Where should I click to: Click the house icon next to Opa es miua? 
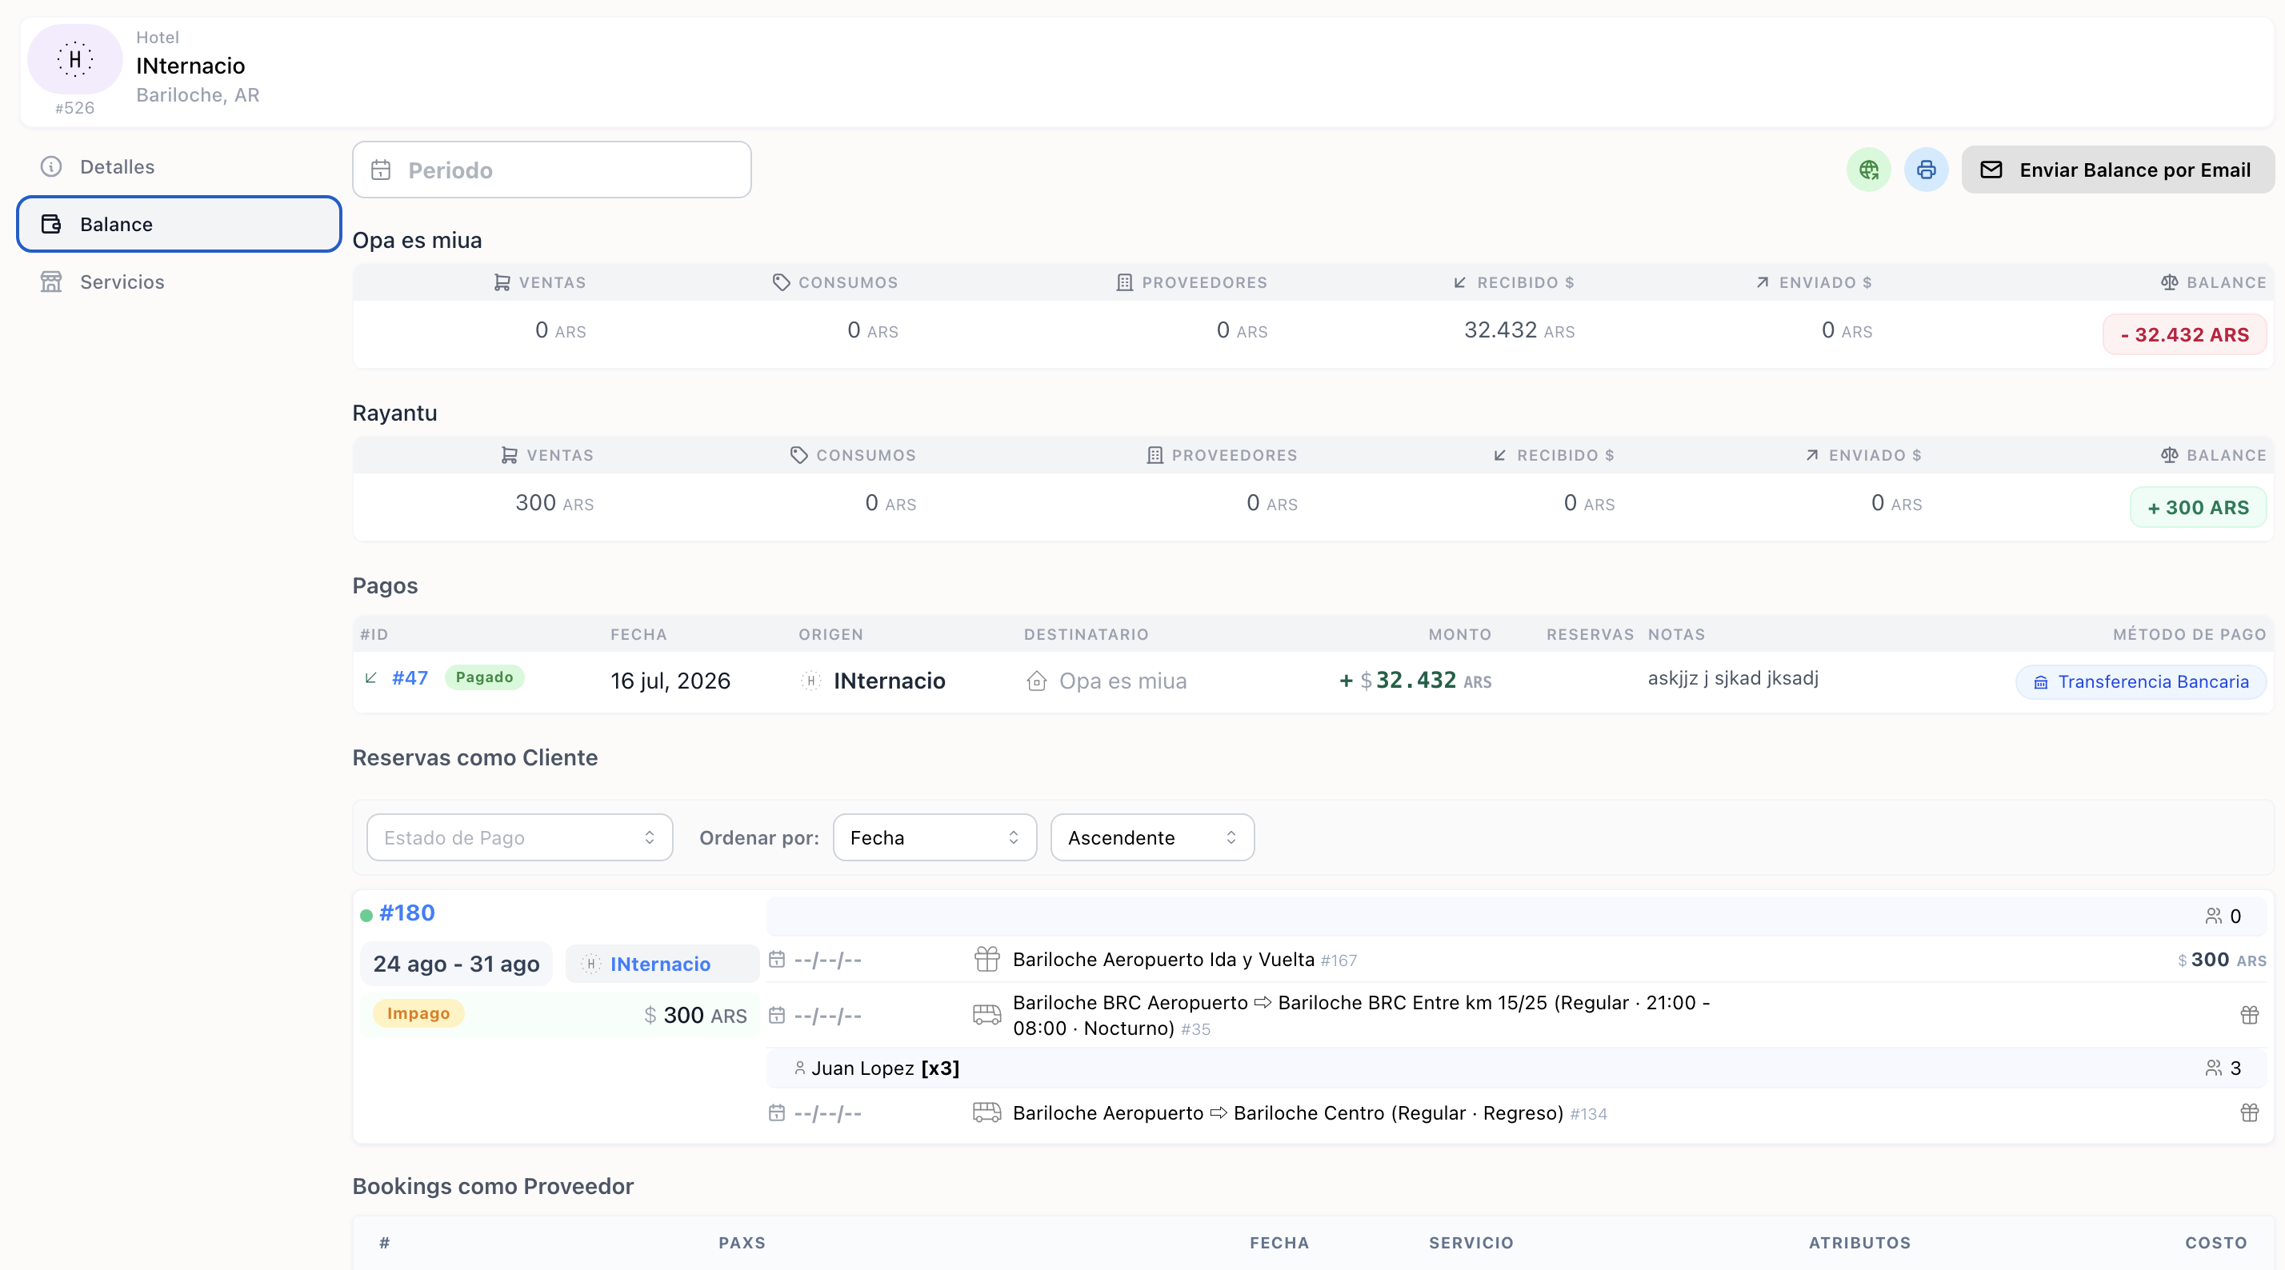coord(1036,681)
